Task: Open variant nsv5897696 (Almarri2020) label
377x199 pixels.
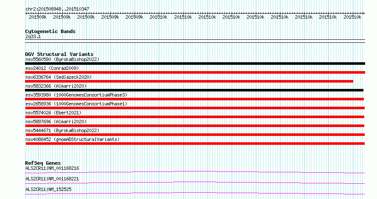Action: pyautogui.click(x=56, y=122)
